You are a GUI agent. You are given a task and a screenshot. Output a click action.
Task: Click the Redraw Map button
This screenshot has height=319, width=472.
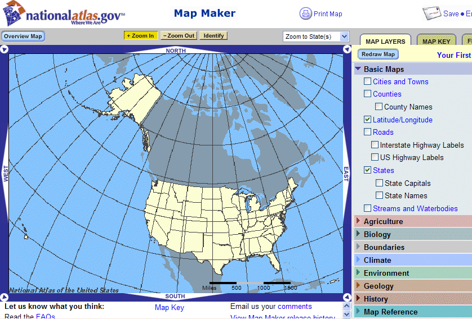click(378, 54)
